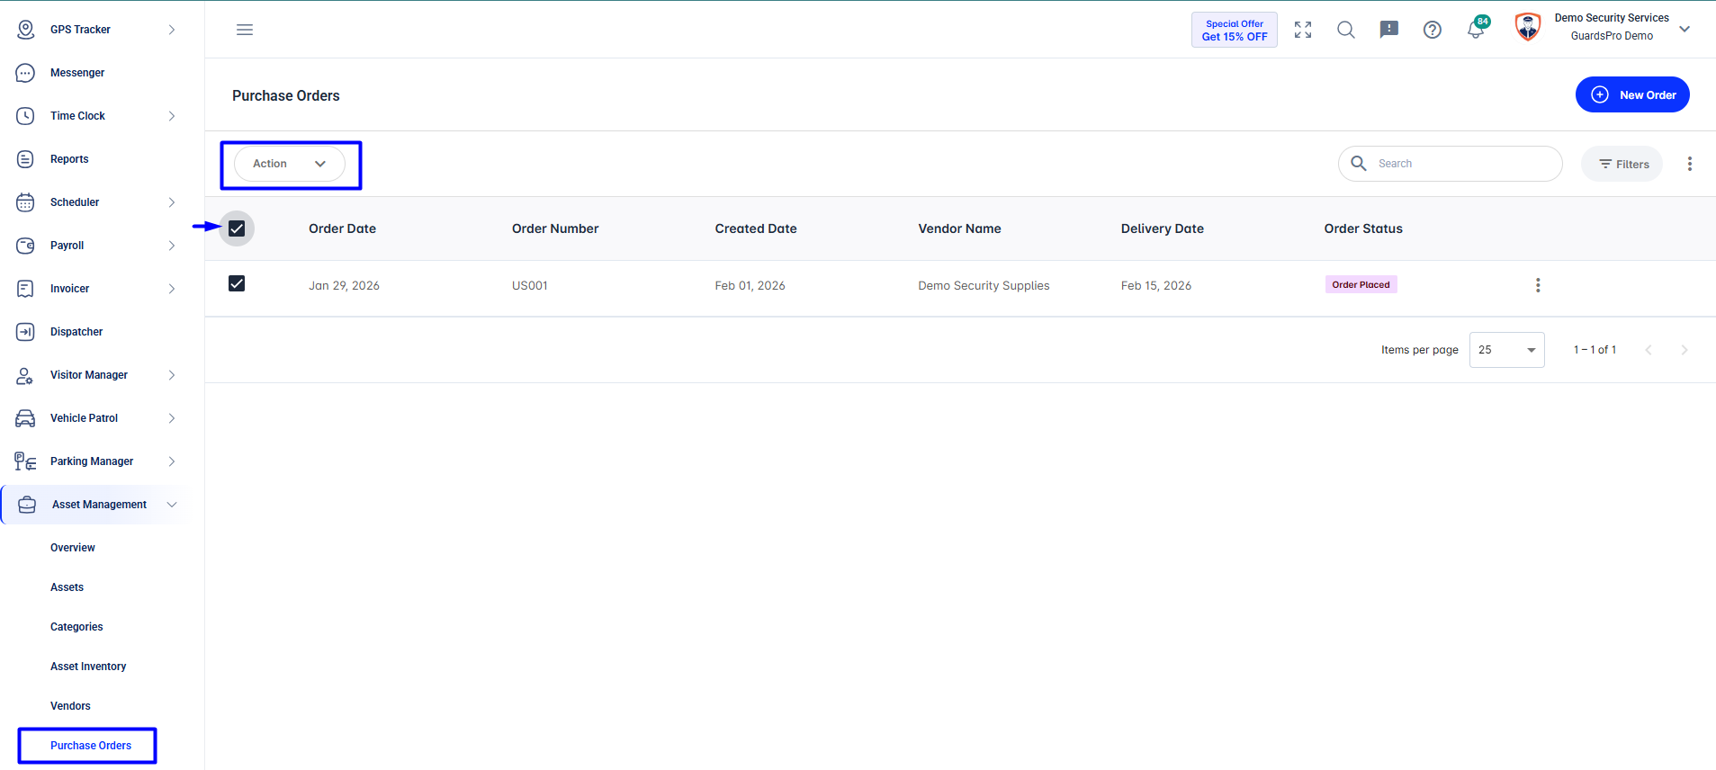Open Messenger chat bubble icon
Screen dimensions: 1716x770
point(25,73)
